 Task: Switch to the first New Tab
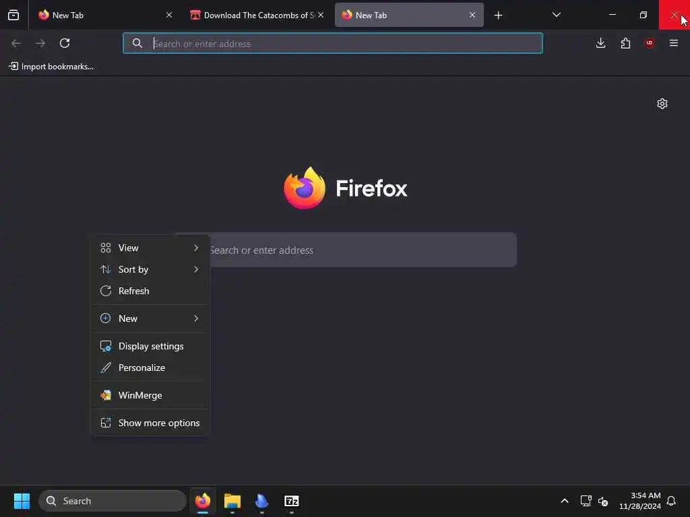[x=105, y=15]
